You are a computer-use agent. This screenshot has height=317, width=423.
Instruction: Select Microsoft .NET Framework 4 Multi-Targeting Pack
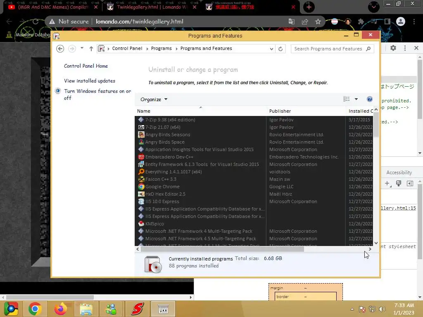[254, 231]
